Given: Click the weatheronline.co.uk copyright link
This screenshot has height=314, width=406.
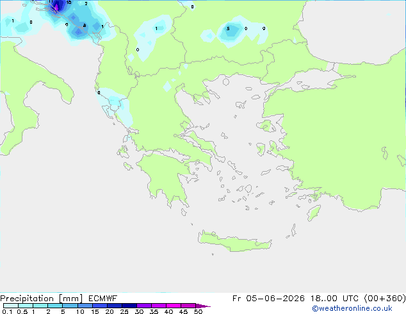Looking at the screenshot, I should tap(352, 308).
